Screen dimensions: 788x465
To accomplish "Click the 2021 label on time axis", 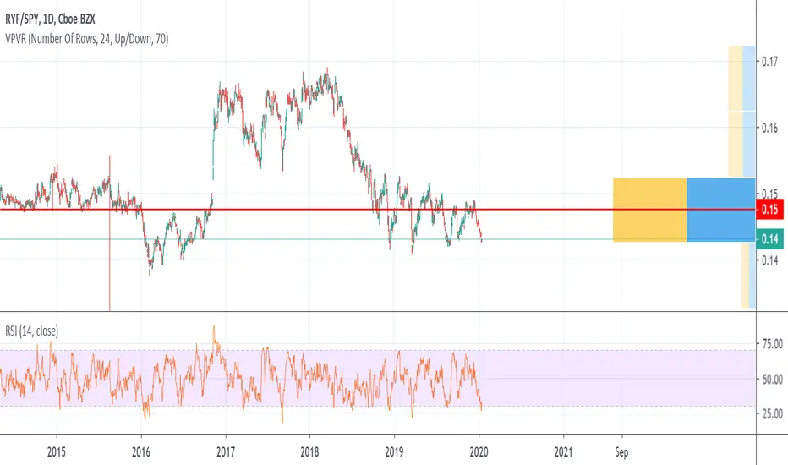I will click(563, 452).
